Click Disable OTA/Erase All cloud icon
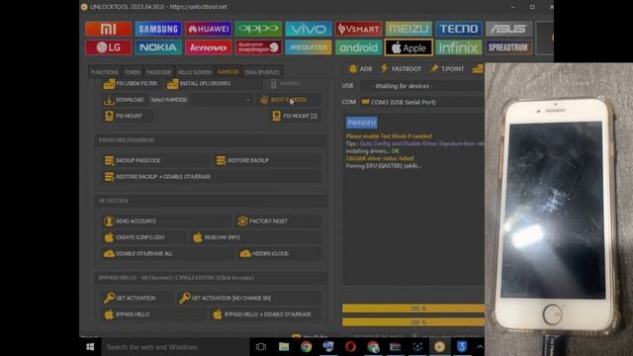The height and width of the screenshot is (356, 633). click(x=109, y=253)
